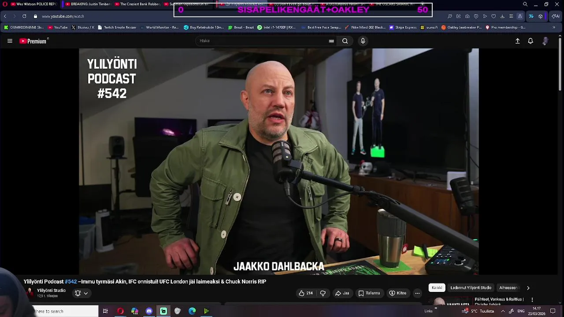564x317 pixels.
Task: Search open tabs with the top magnifier
Action: pos(525,4)
